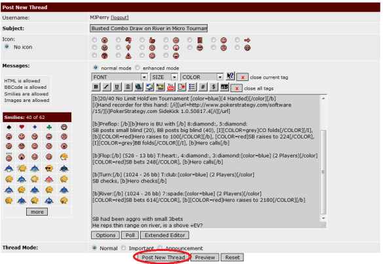Select the No icon radio button
This screenshot has width=383, height=264.
click(x=7, y=46)
